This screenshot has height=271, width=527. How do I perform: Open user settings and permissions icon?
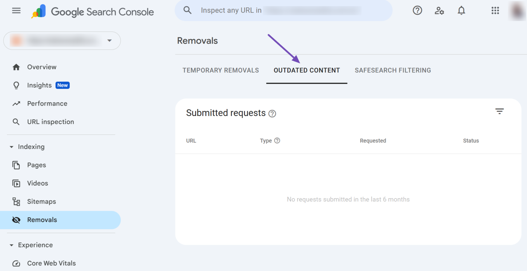(439, 11)
